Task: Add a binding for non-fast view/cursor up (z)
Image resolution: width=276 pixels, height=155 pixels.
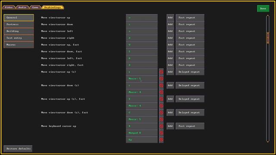Action: pyautogui.click(x=170, y=72)
